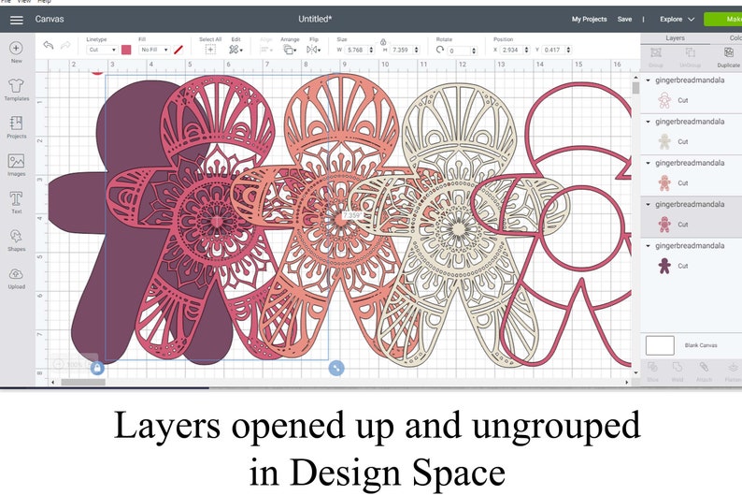Collapse the purple gingerbreadmandala layer
Screen dimensions: 742x495
coord(649,246)
